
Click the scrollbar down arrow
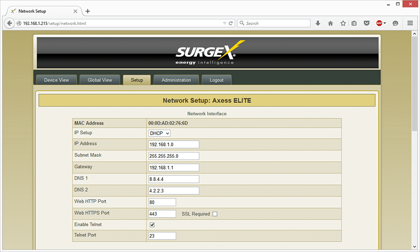pos(415,247)
